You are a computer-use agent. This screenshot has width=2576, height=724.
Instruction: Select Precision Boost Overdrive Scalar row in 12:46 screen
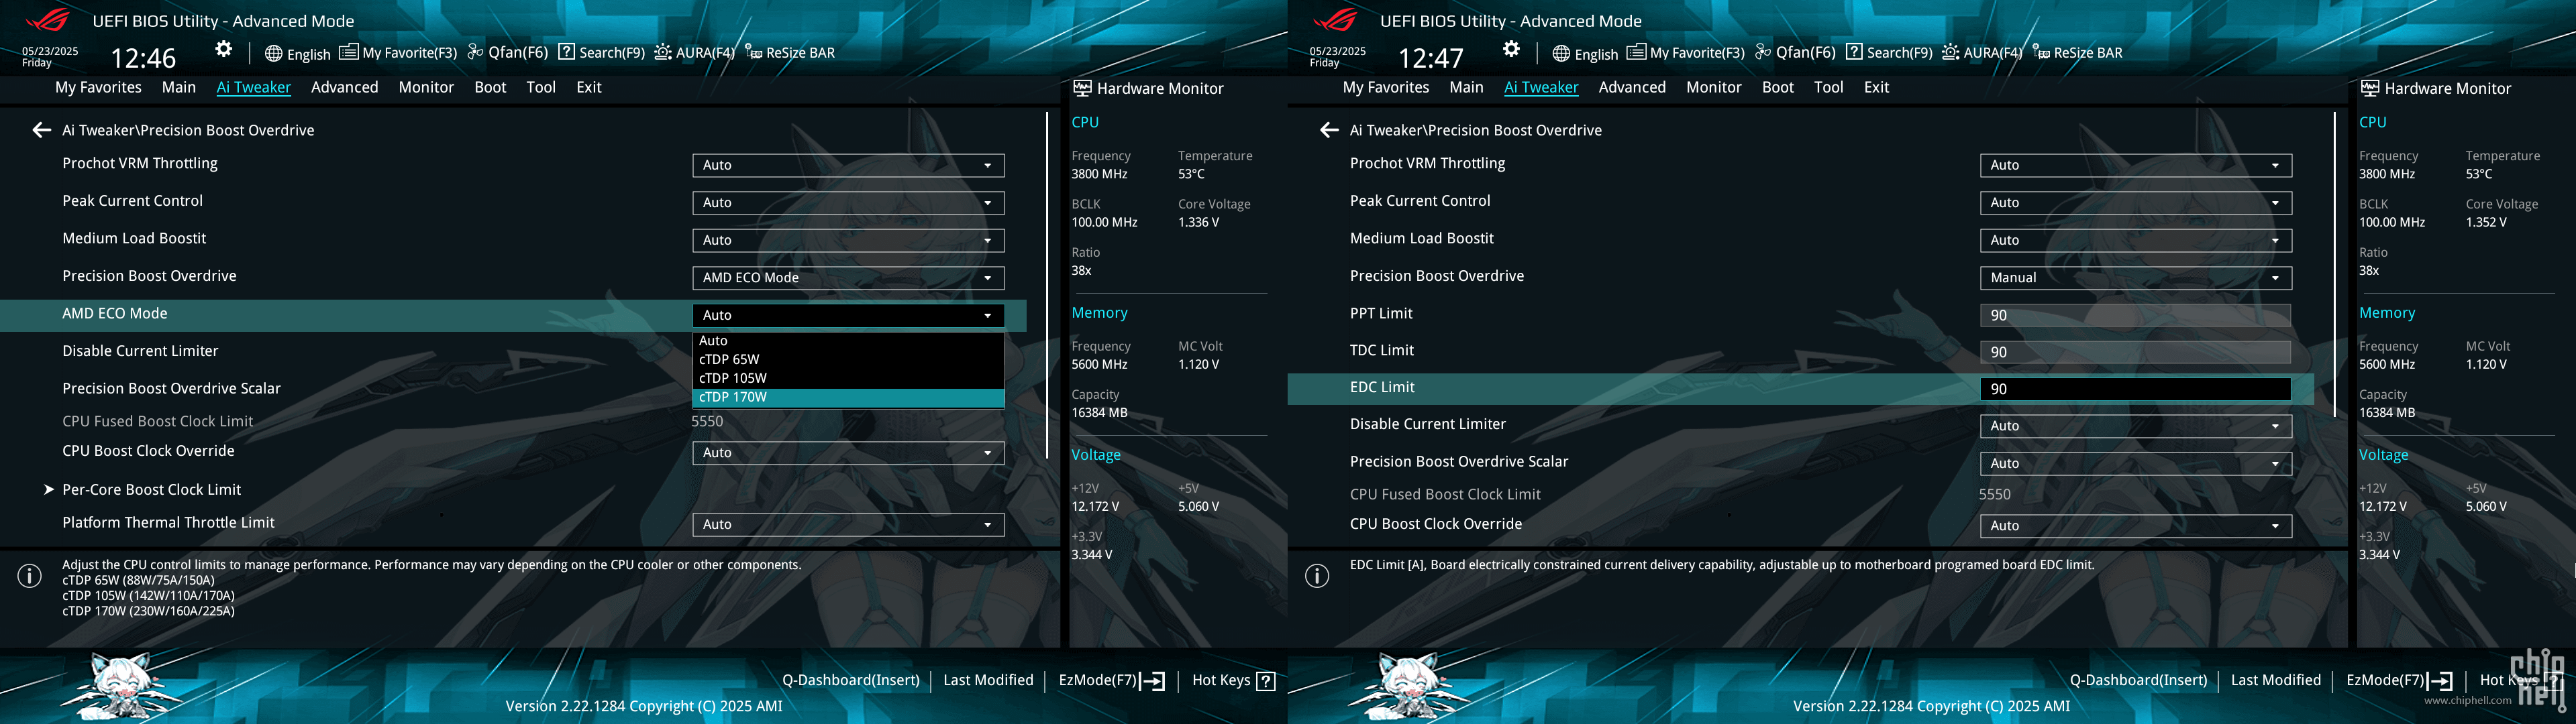point(513,388)
